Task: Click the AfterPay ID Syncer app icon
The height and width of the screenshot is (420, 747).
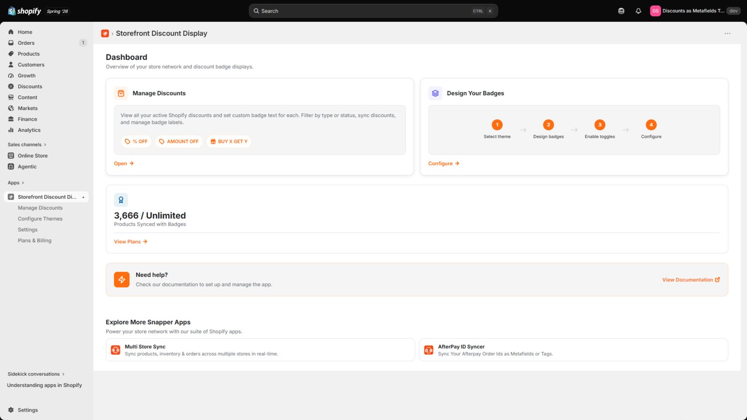Action: pos(429,350)
